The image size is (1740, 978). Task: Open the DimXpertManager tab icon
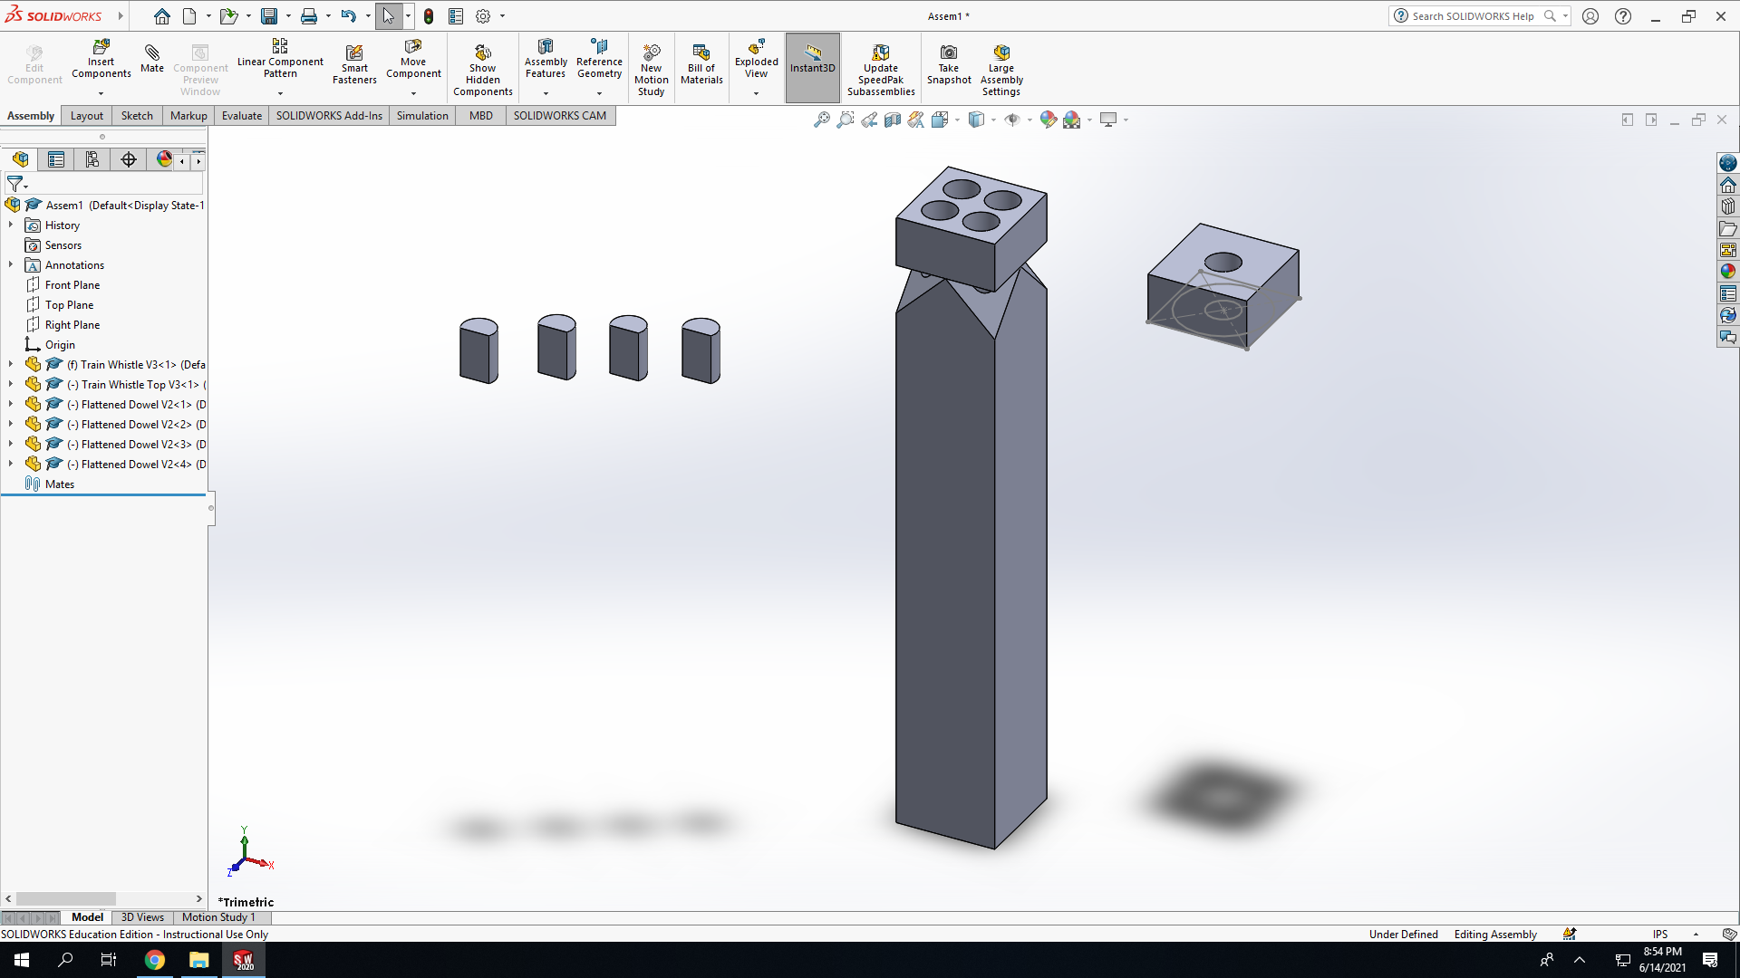[x=129, y=159]
